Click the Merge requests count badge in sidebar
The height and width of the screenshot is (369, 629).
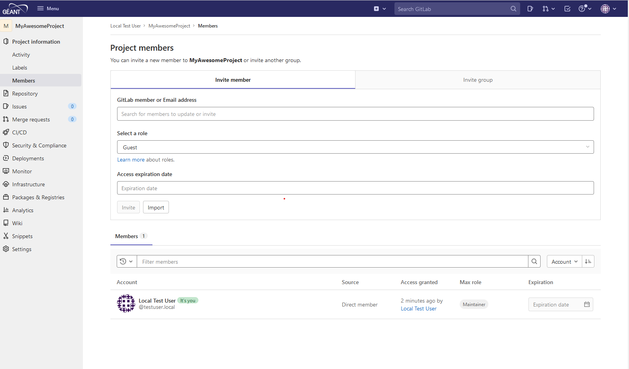pyautogui.click(x=72, y=119)
